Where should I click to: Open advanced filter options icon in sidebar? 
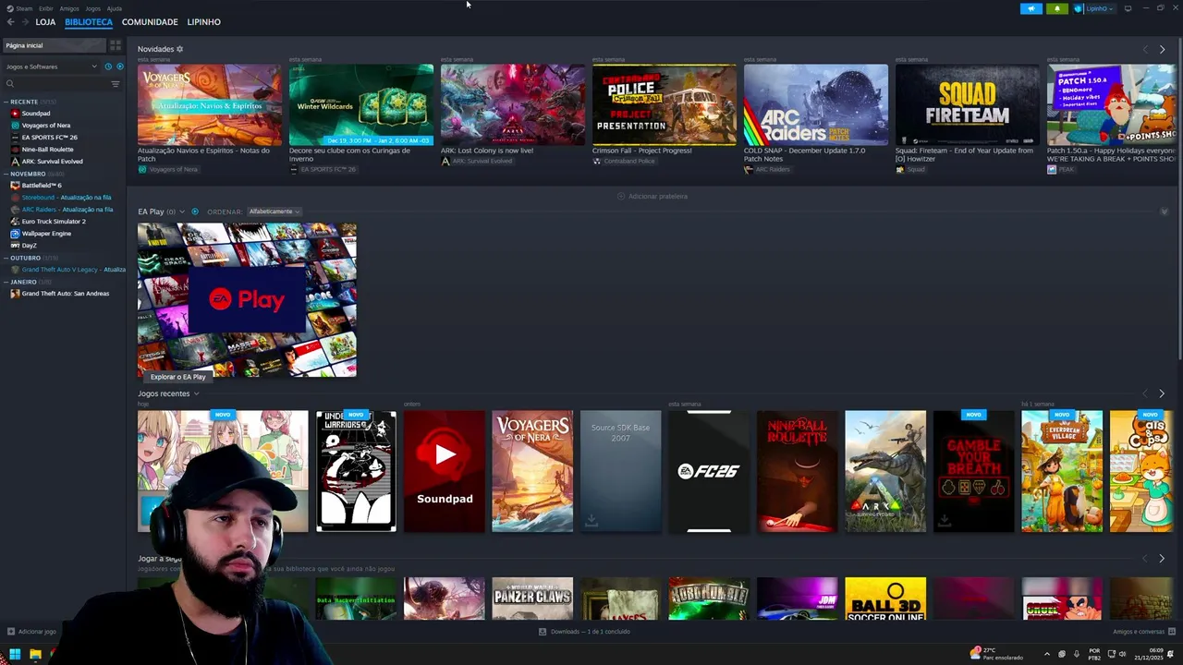[116, 84]
